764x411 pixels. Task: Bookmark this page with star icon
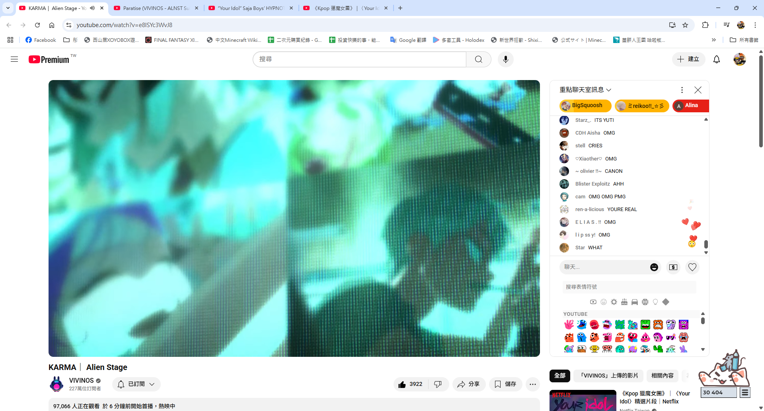[685, 25]
